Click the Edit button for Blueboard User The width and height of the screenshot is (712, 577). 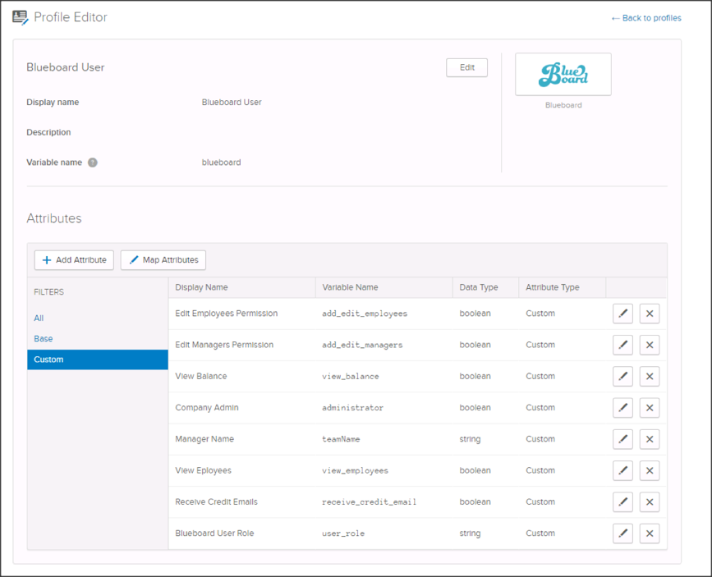[466, 67]
